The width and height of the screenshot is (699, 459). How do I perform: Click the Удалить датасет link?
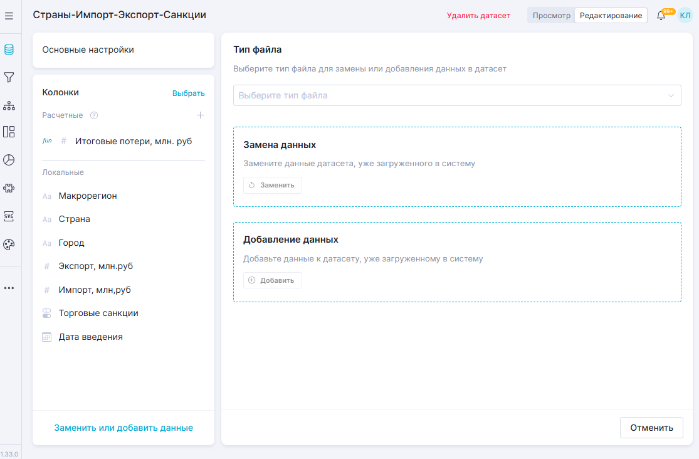coord(478,16)
